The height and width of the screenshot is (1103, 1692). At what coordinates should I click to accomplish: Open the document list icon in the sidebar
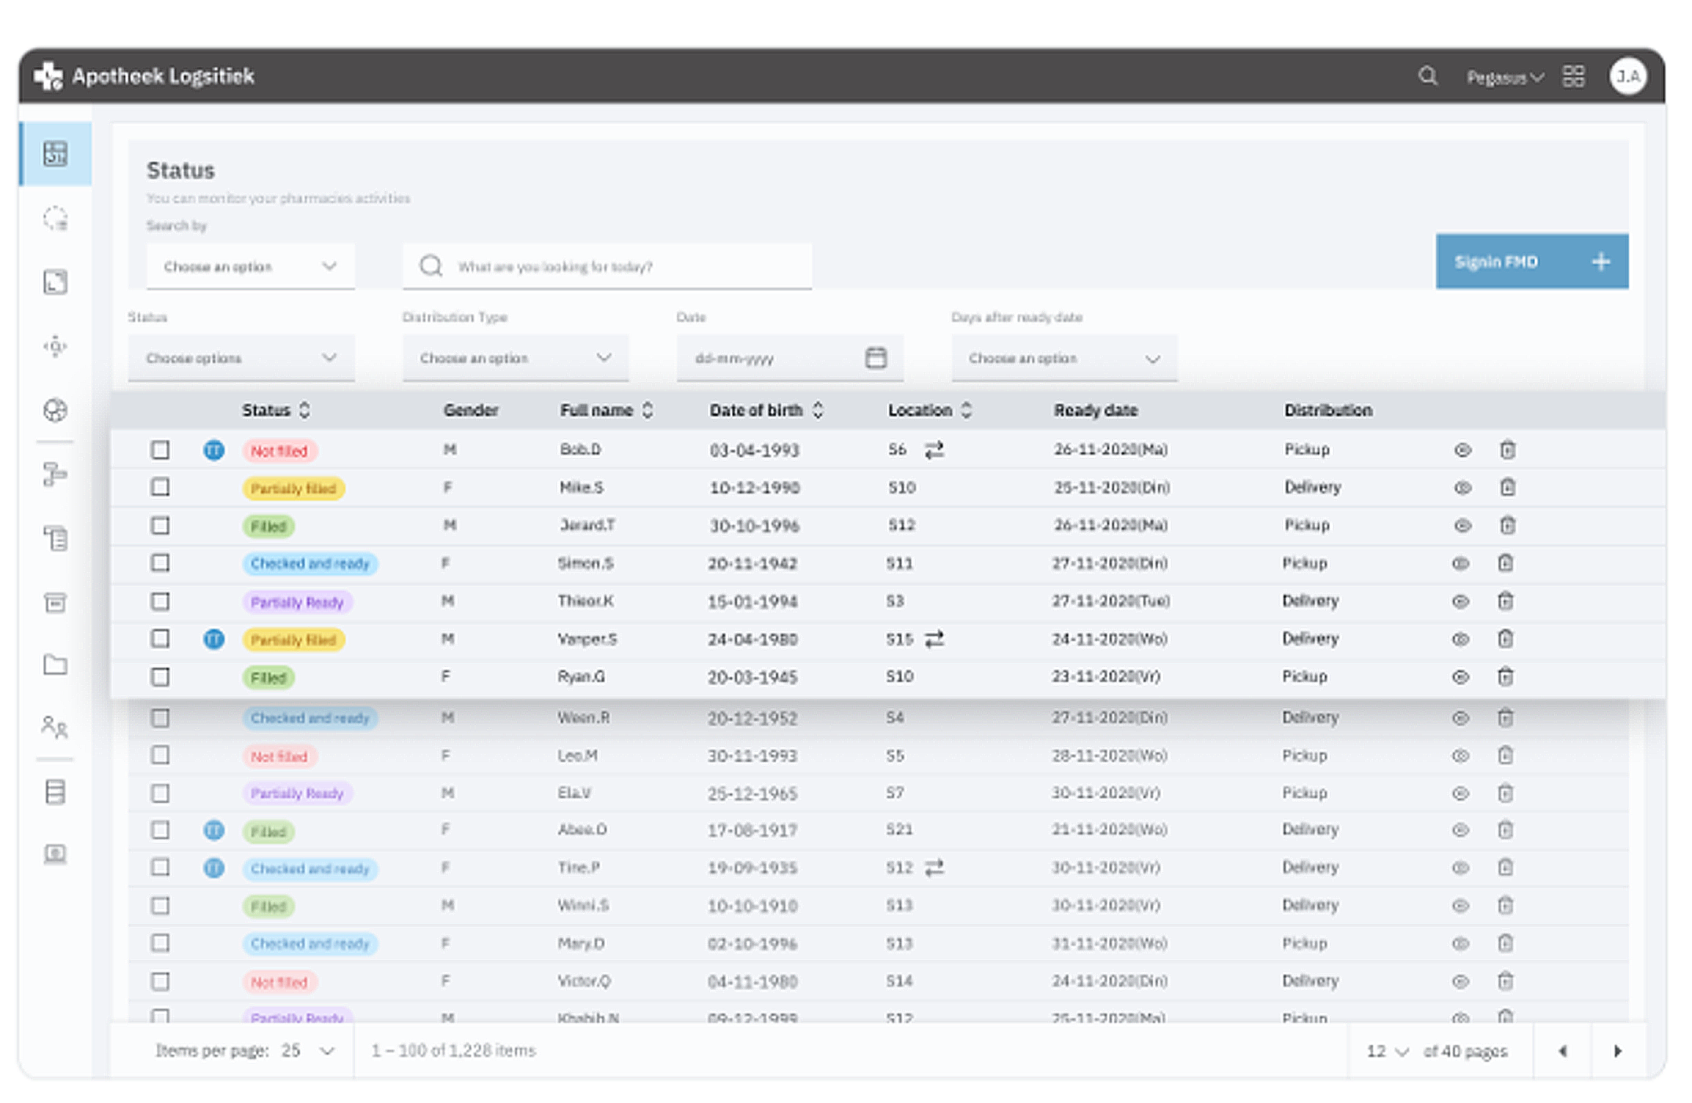tap(55, 538)
